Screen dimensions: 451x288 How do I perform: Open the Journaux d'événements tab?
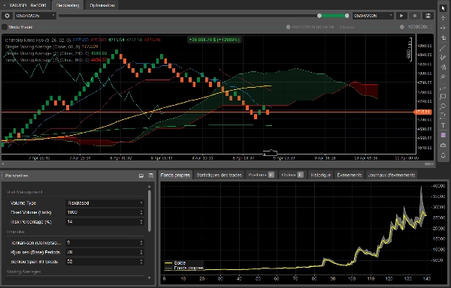click(x=392, y=175)
